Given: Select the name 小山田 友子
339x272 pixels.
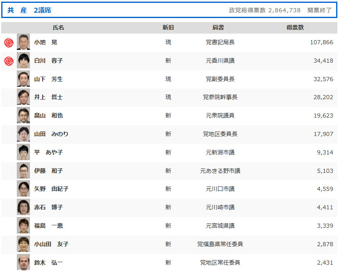Looking at the screenshot, I should (51, 244).
